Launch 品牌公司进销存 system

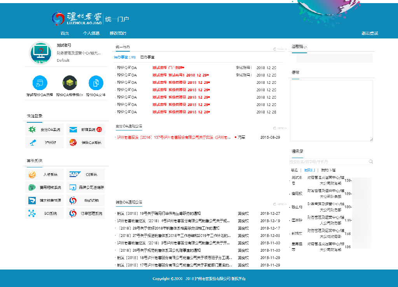(x=86, y=187)
